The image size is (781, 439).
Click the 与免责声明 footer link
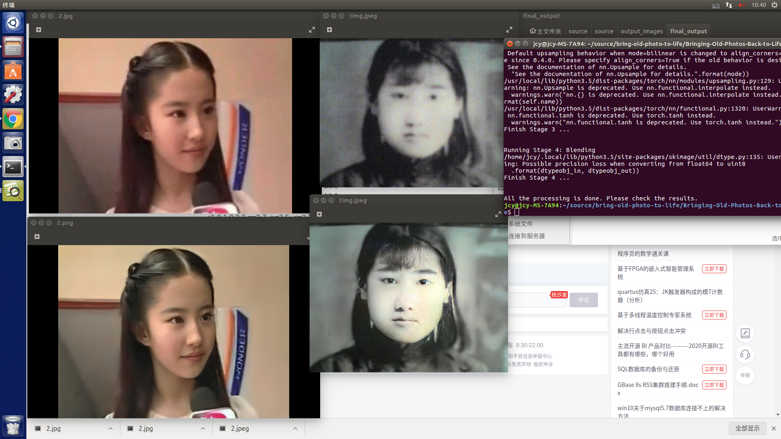point(519,364)
